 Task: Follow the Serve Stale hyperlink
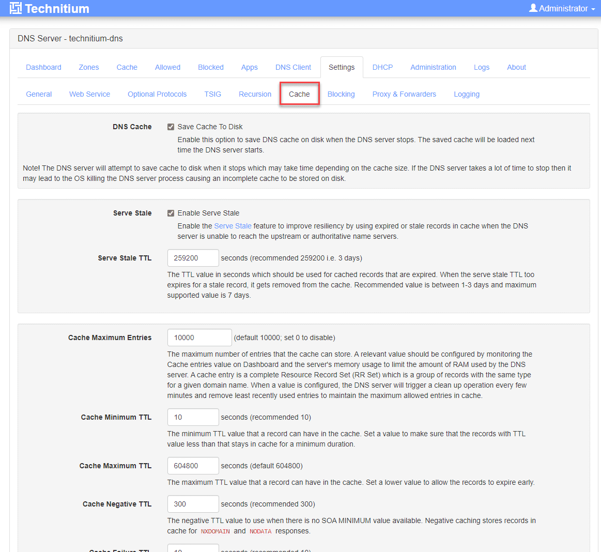pyautogui.click(x=233, y=226)
